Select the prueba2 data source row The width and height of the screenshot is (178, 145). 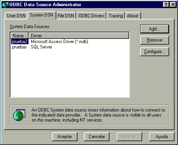pyautogui.click(x=70, y=42)
